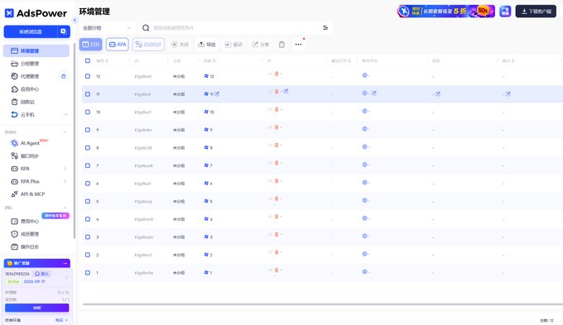Tick the checkbox for profile 9
The height and width of the screenshot is (325, 563).
(x=88, y=130)
